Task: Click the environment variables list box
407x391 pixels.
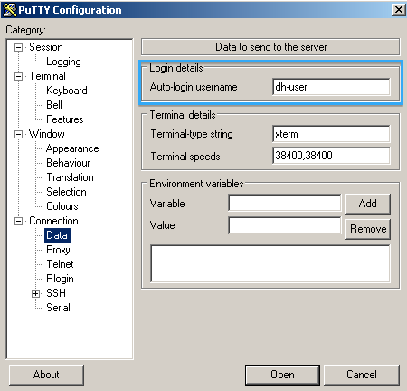Action: pos(270,263)
